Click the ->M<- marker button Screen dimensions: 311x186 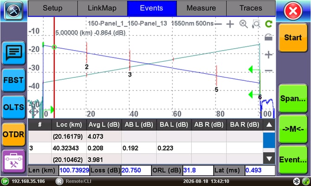(x=293, y=129)
